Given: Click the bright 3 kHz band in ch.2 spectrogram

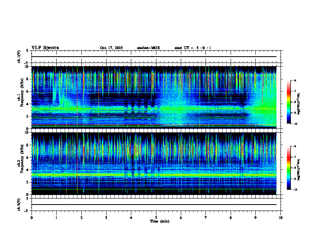Looking at the screenshot, I should pos(154,175).
